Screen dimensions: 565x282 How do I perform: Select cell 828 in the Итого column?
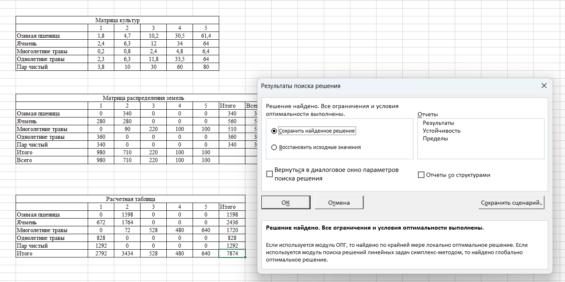coord(232,238)
